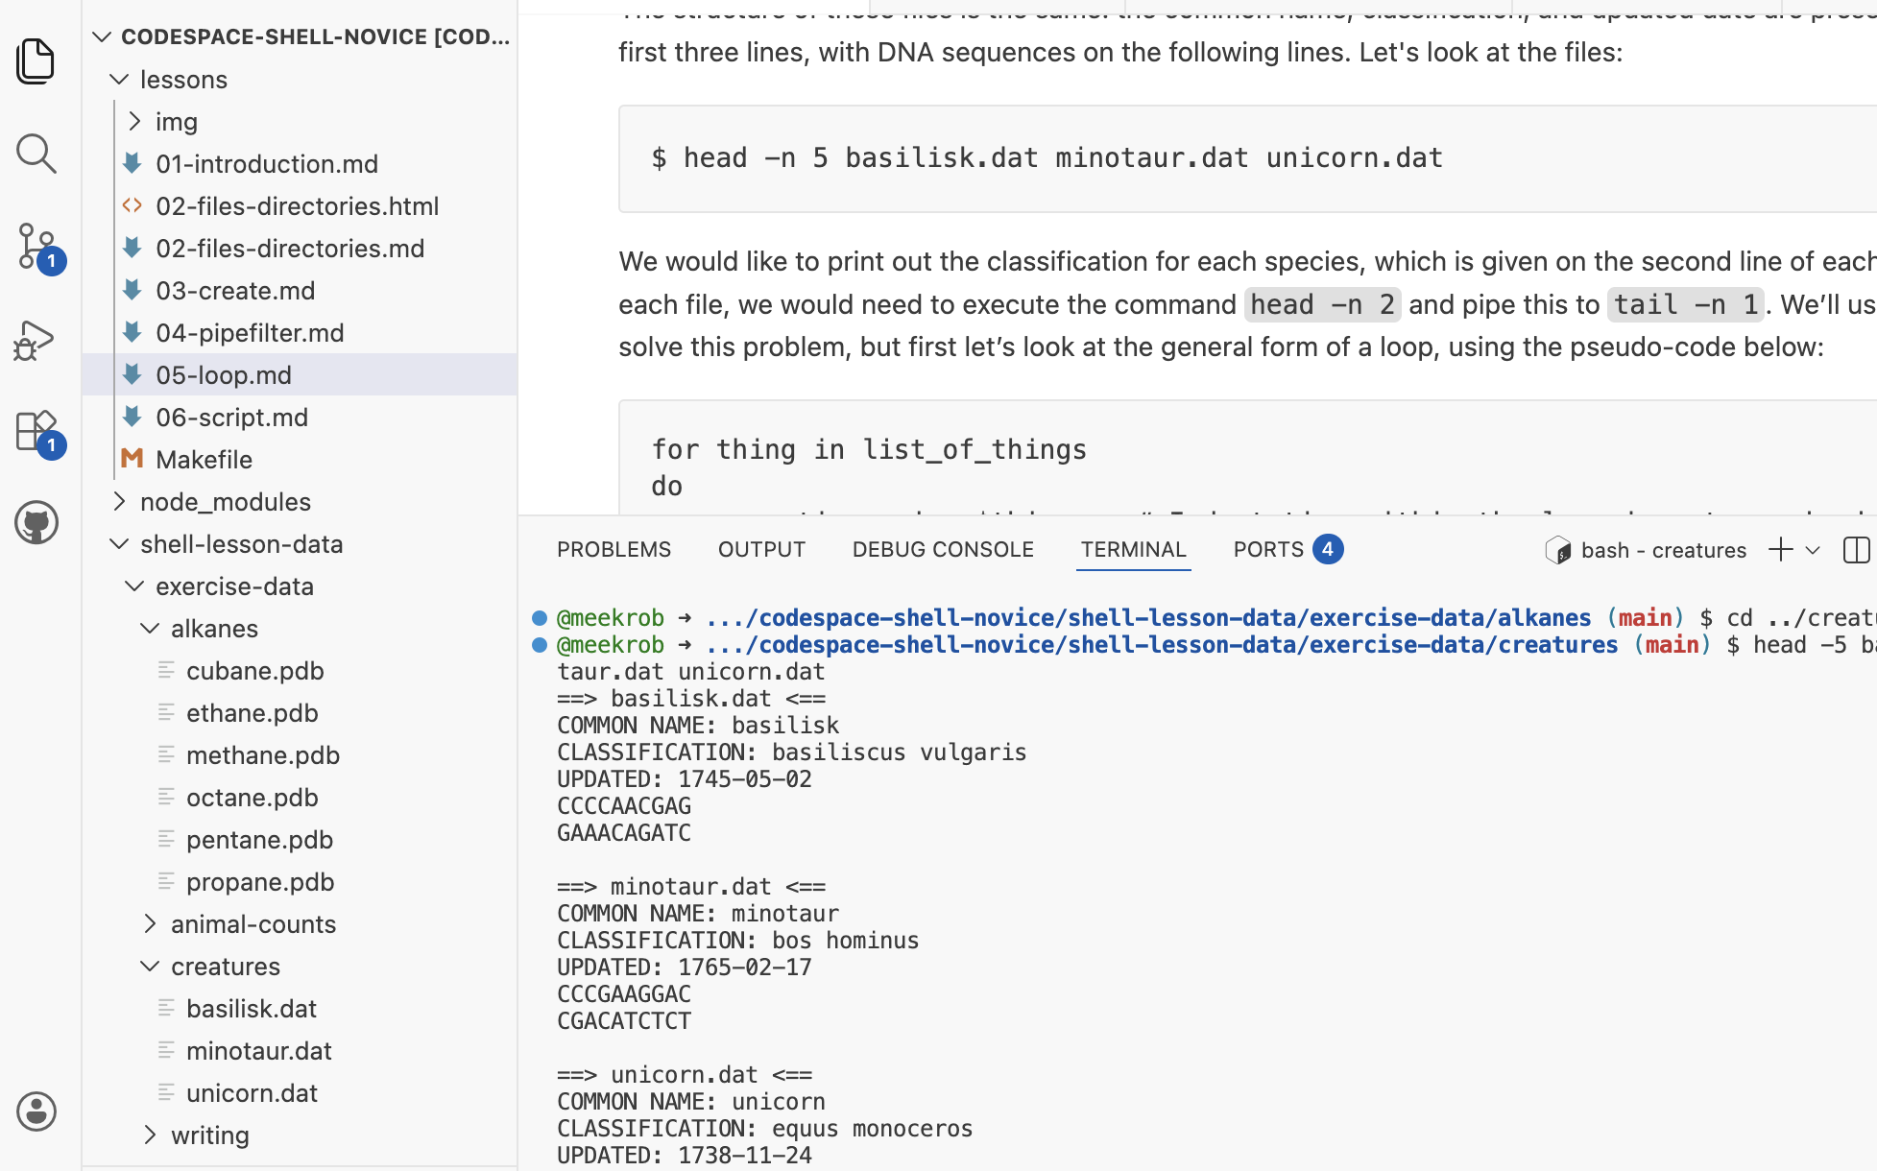The image size is (1877, 1171).
Task: Open the Search view icon
Action: (36, 154)
